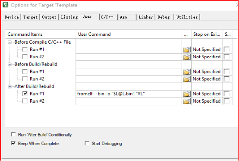Screen dimensions: 239x161
Task: Click the fromelf command field for After Build Run #1
Action: coord(129,94)
